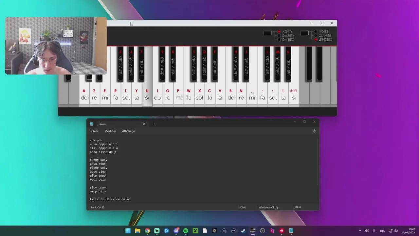Minimize the piano application window

tap(312, 23)
